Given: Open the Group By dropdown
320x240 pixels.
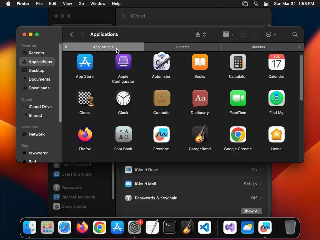Looking at the screenshot, I should pos(228,34).
